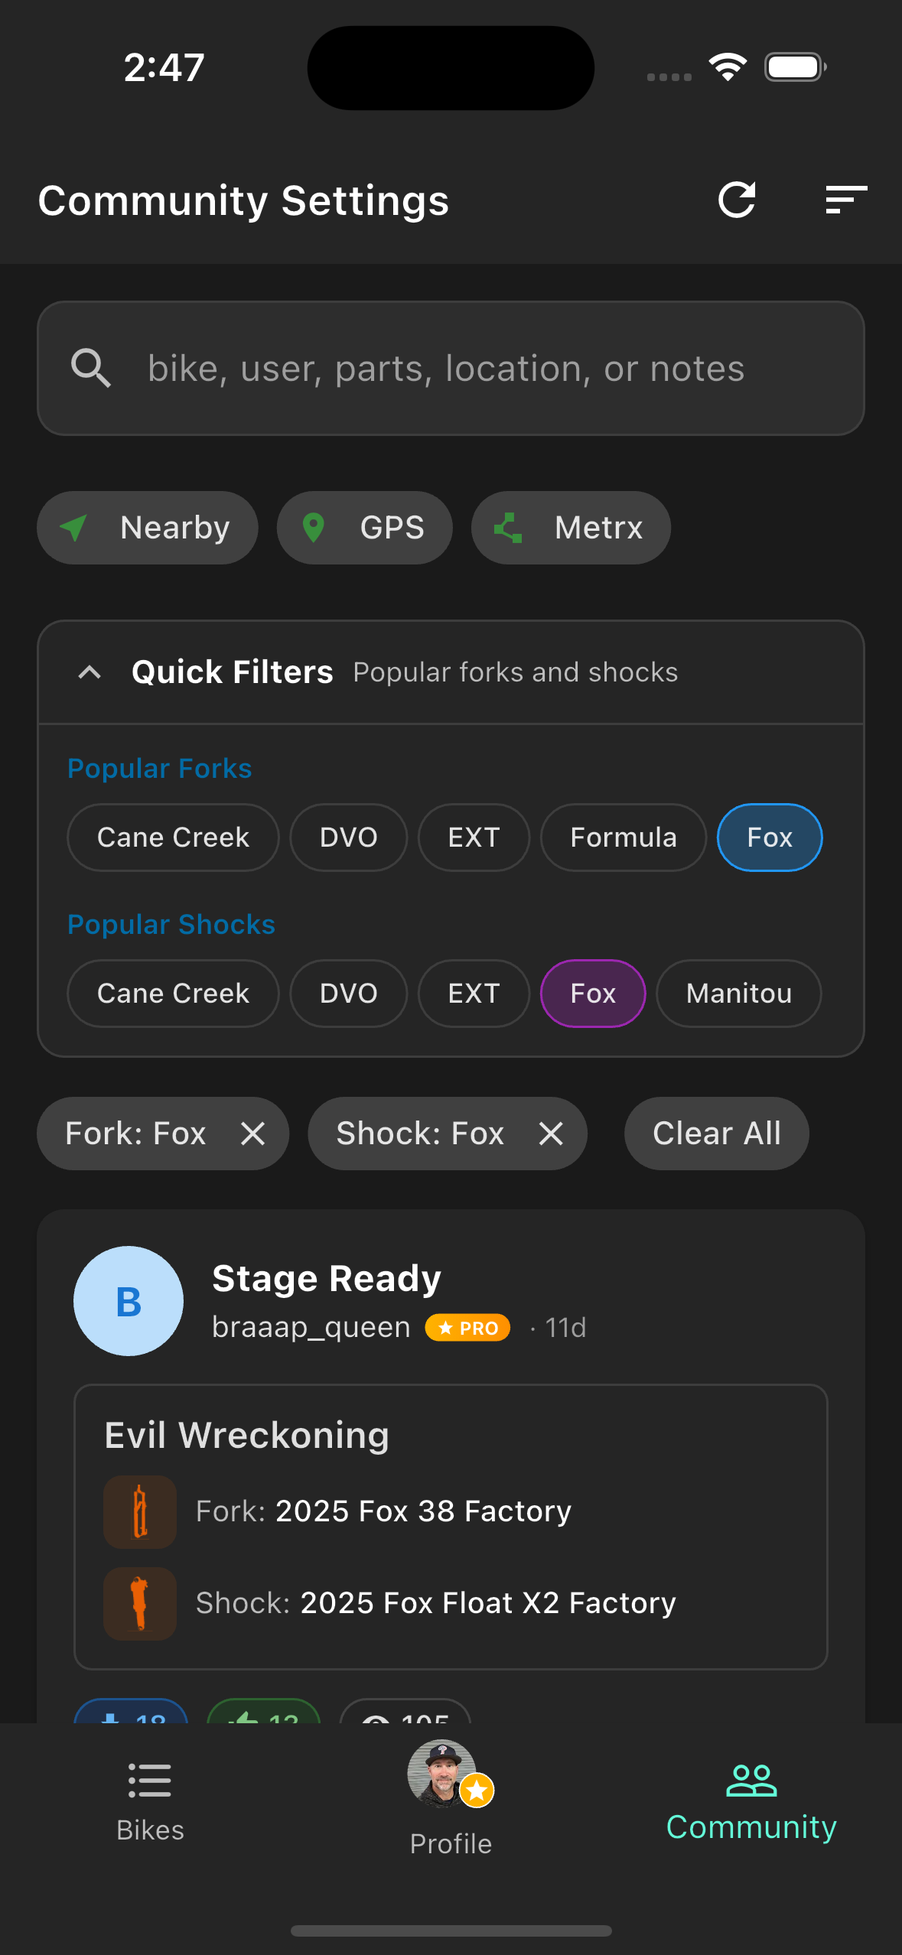This screenshot has width=902, height=1955.
Task: Click the orange fork icon on Evil Wreckoning
Action: (x=139, y=1511)
